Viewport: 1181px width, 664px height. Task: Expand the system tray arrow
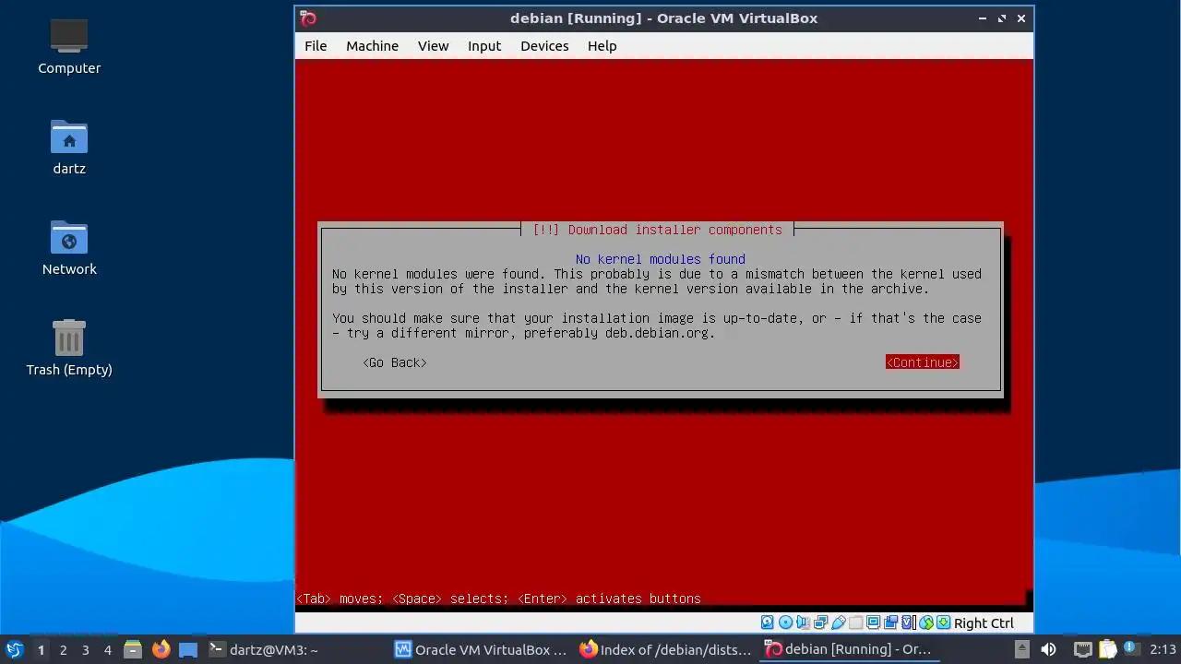[x=1021, y=649]
